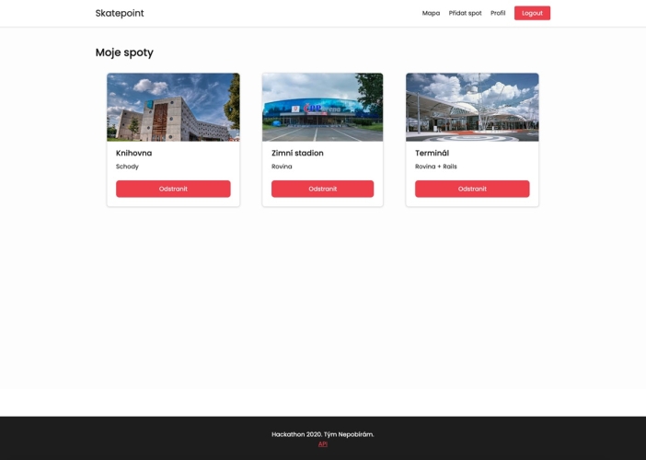Click the Hackathon 2020 footer text
This screenshot has height=460, width=646.
point(323,434)
